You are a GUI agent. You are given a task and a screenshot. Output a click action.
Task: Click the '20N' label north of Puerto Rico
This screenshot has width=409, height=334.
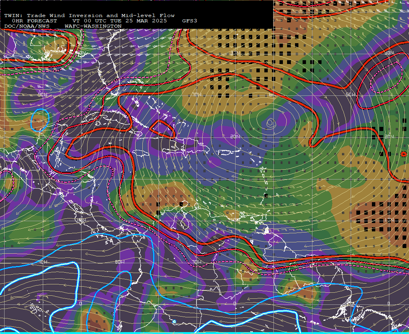pos(235,136)
